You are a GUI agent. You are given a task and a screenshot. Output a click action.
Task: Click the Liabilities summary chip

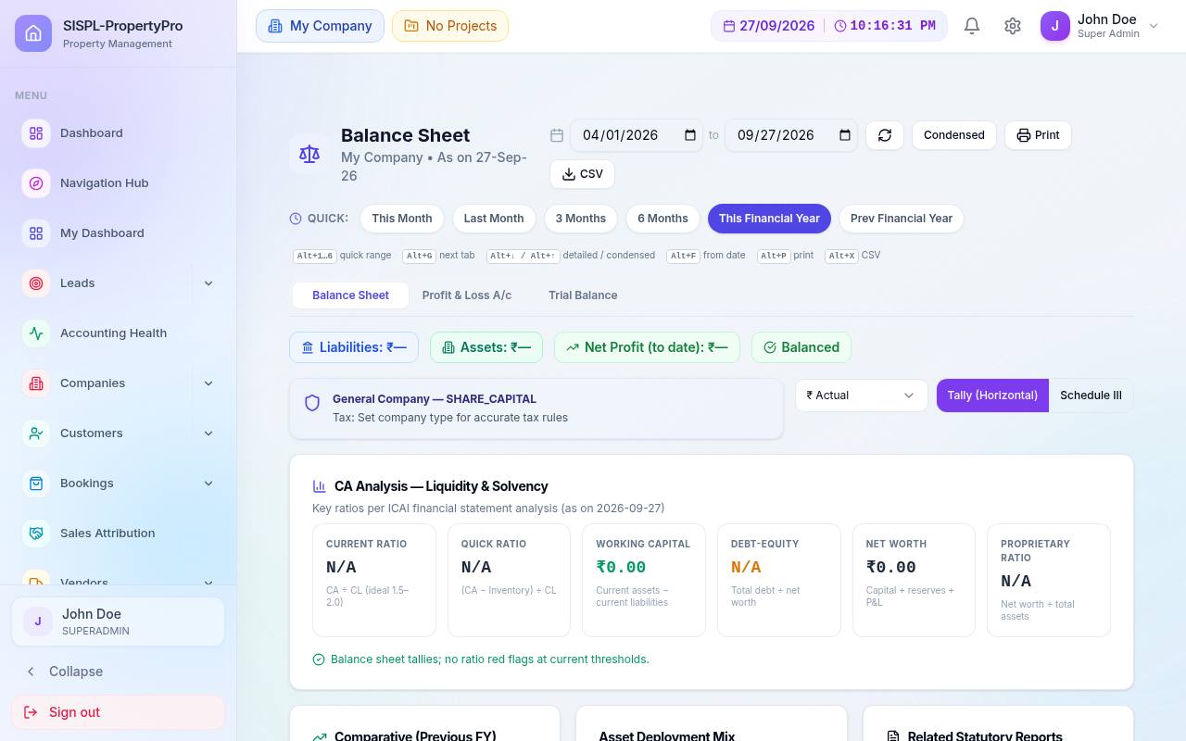point(354,347)
